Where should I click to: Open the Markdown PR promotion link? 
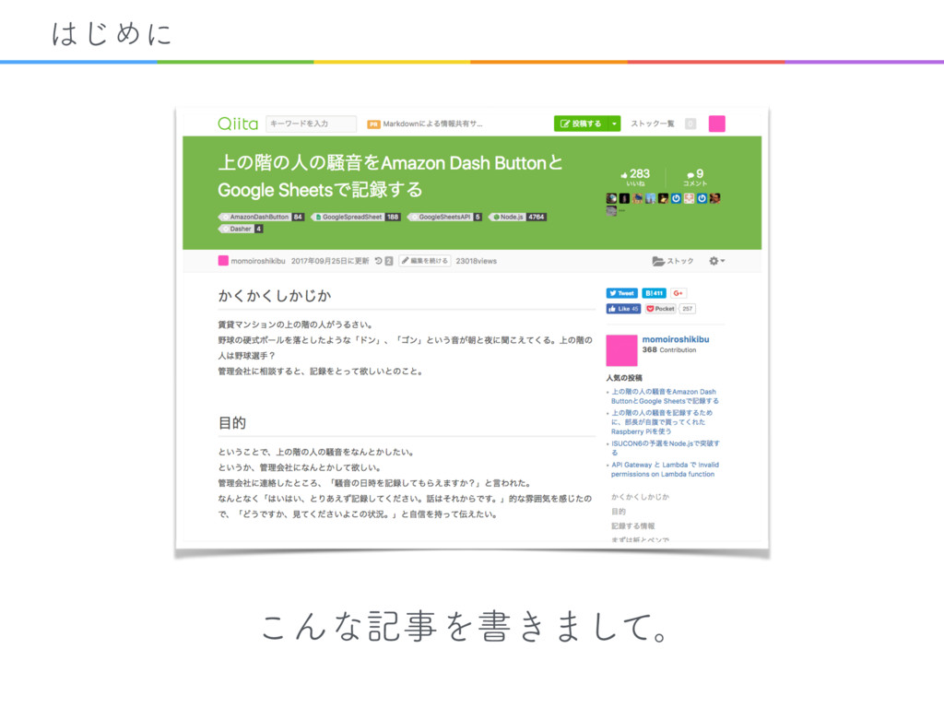[x=425, y=124]
